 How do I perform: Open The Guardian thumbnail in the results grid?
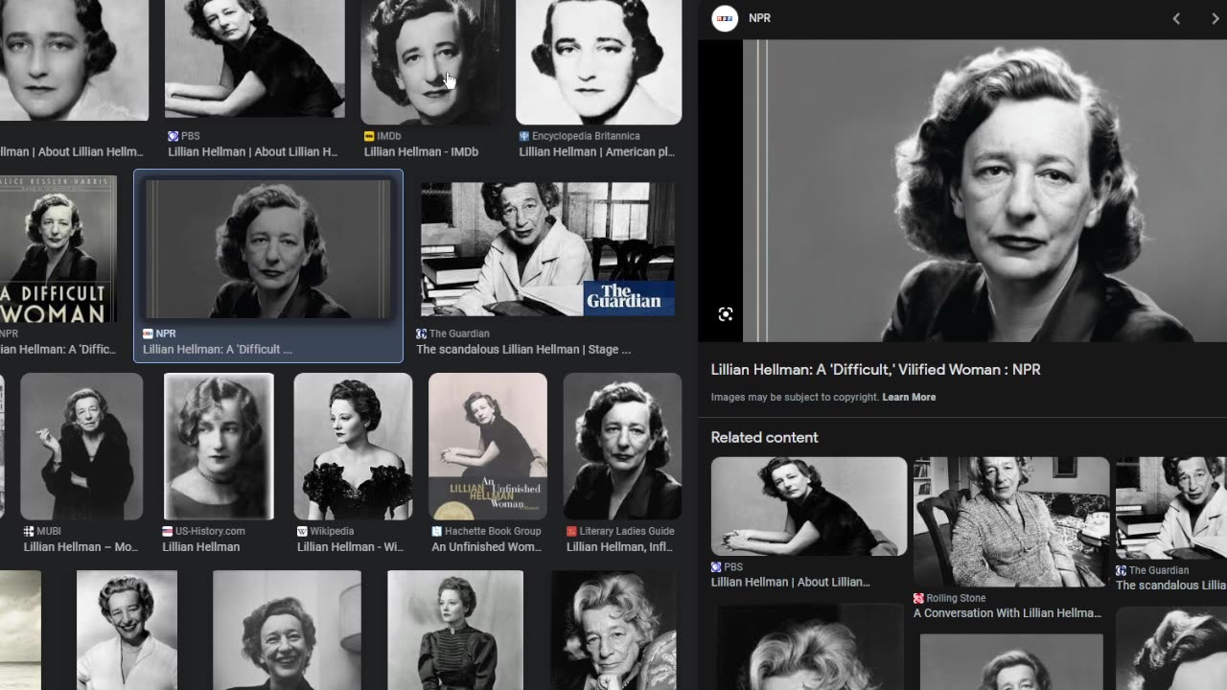coord(547,249)
